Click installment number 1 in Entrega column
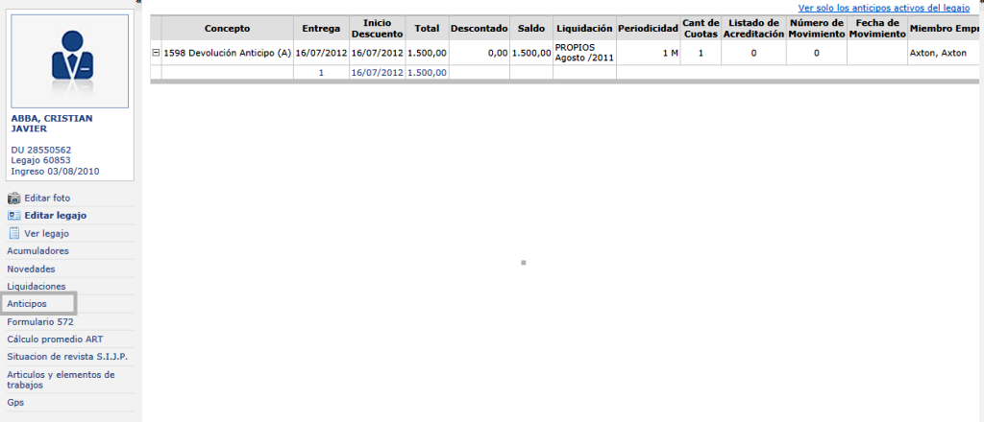Image resolution: width=984 pixels, height=422 pixels. (x=321, y=73)
